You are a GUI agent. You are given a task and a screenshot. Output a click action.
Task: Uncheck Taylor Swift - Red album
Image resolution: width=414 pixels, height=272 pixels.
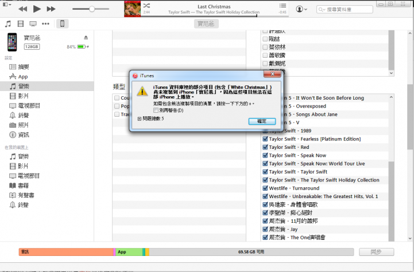[265, 147]
